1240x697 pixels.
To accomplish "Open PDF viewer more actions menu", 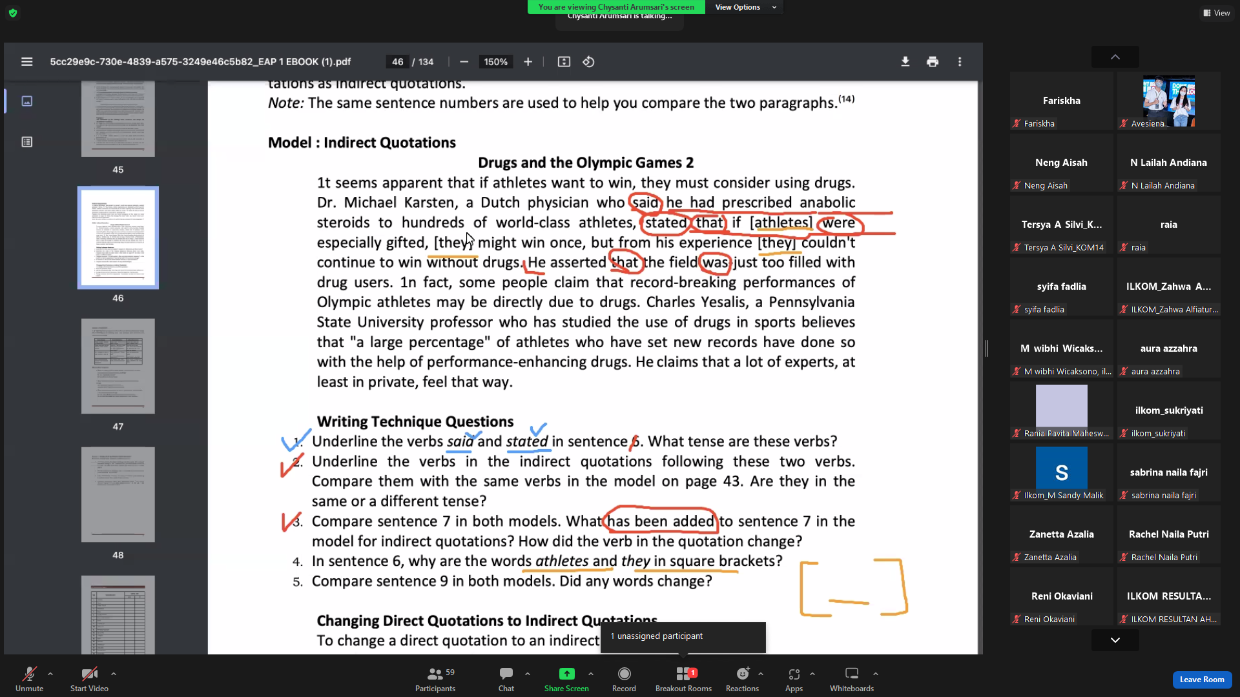I will pos(960,62).
